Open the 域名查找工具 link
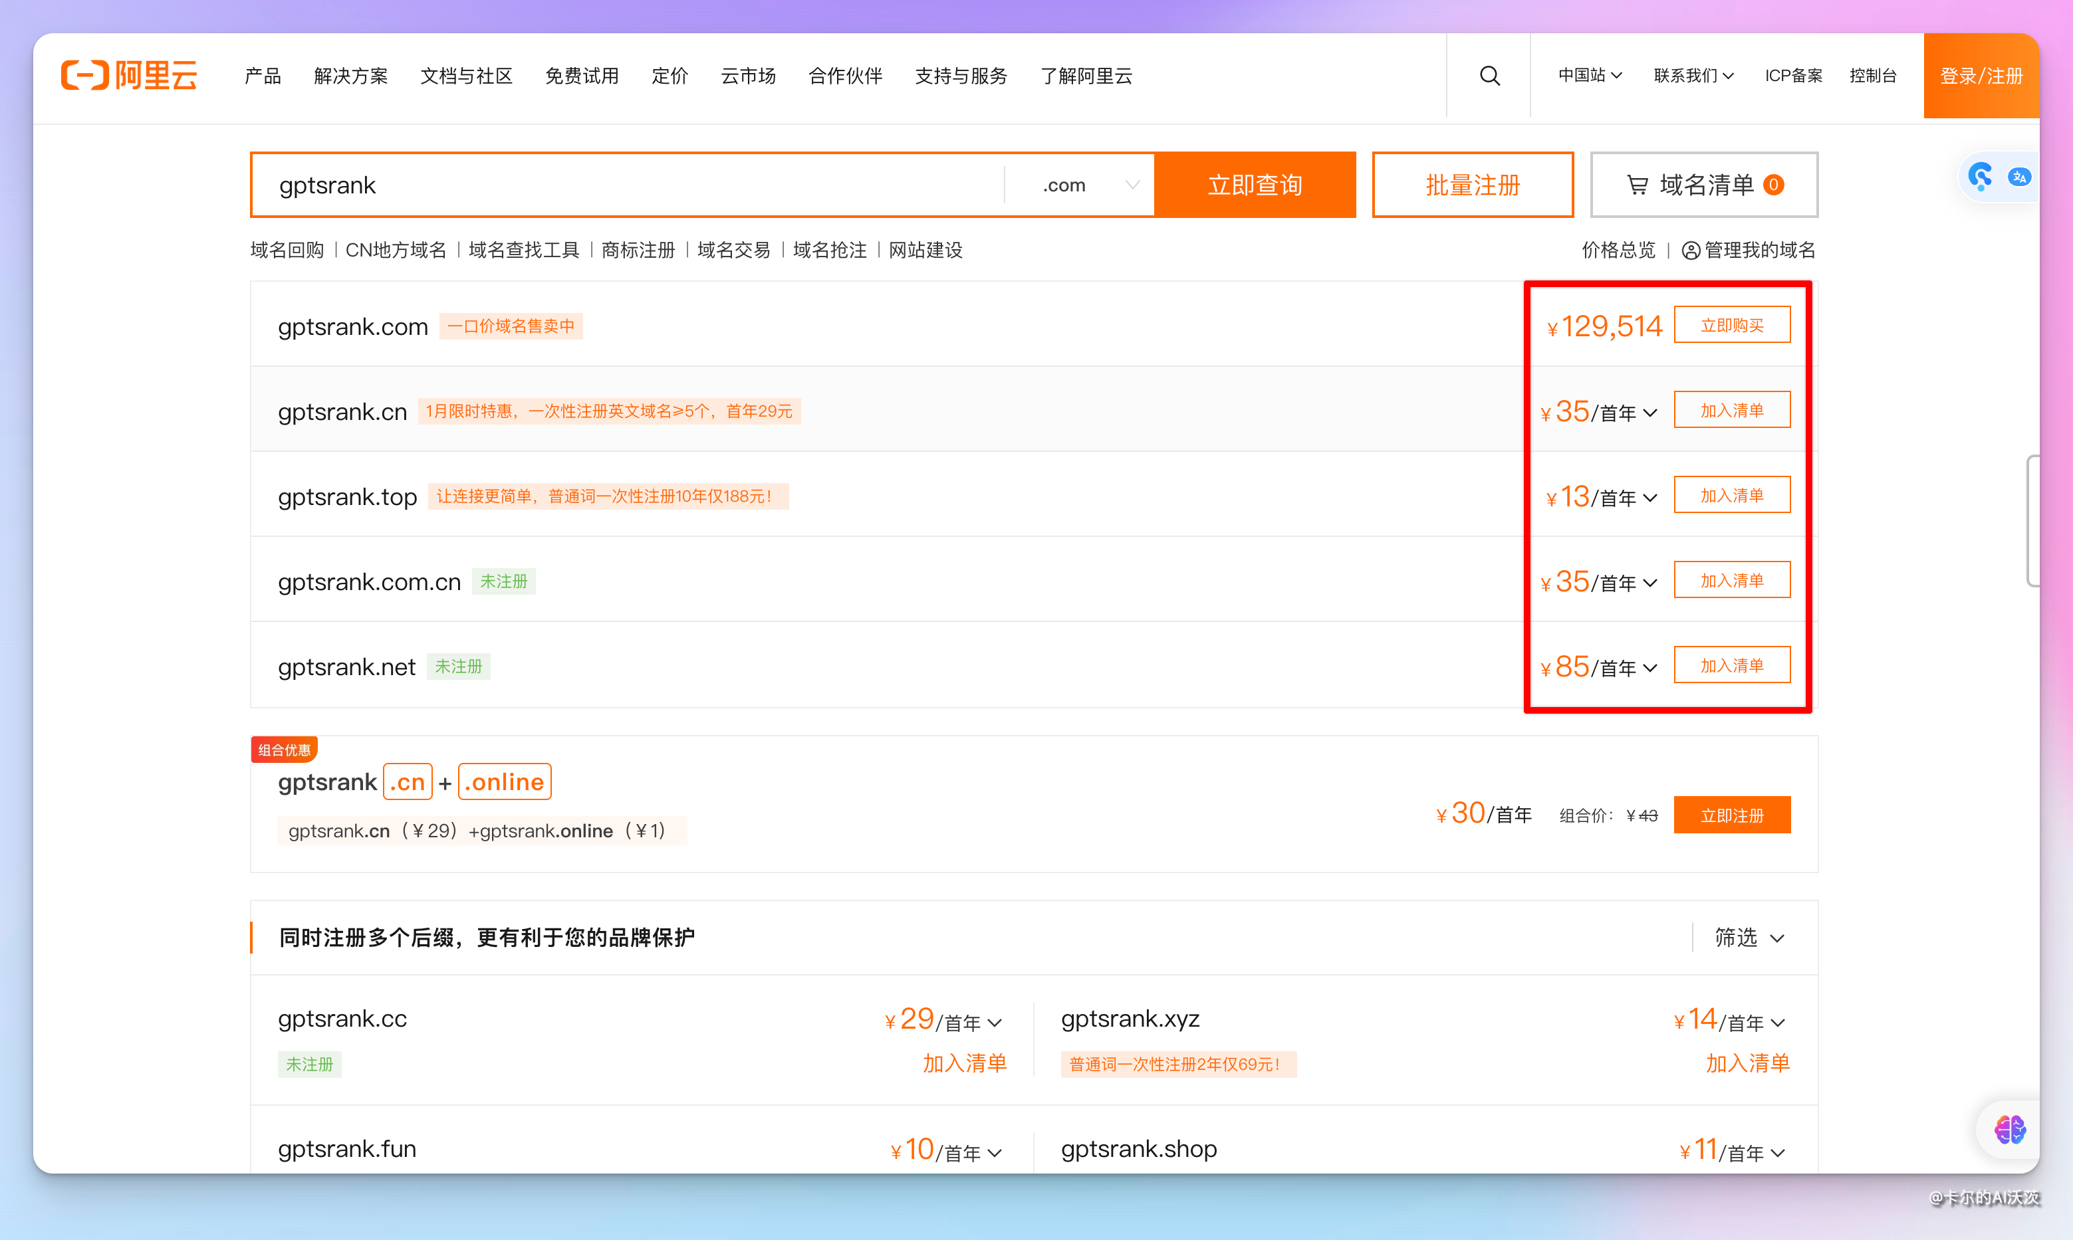 click(x=523, y=251)
